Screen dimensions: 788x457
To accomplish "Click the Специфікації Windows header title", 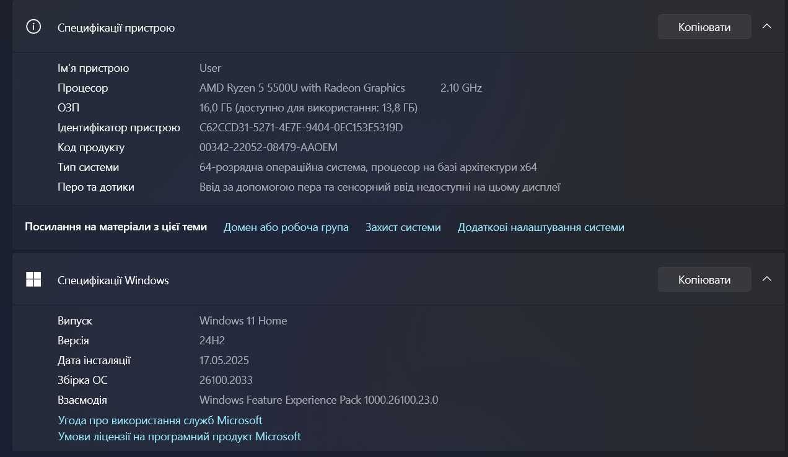I will click(x=113, y=281).
